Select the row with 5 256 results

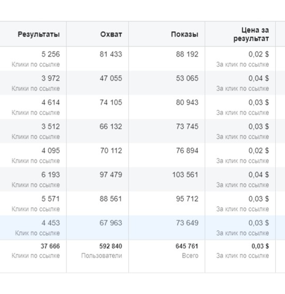[x=142, y=59]
